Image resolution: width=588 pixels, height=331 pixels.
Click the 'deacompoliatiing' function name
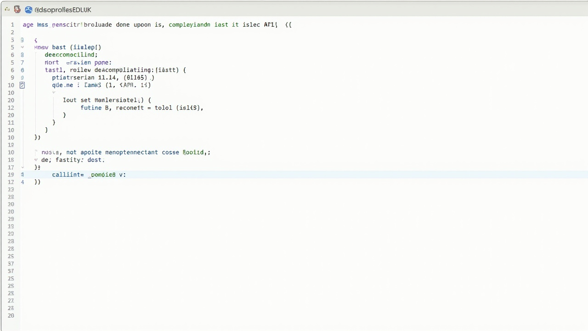pyautogui.click(x=124, y=70)
